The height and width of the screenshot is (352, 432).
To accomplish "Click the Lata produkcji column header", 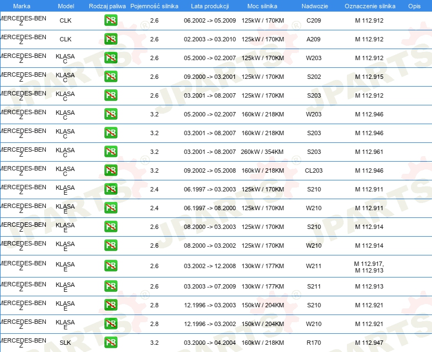I will click(x=210, y=6).
